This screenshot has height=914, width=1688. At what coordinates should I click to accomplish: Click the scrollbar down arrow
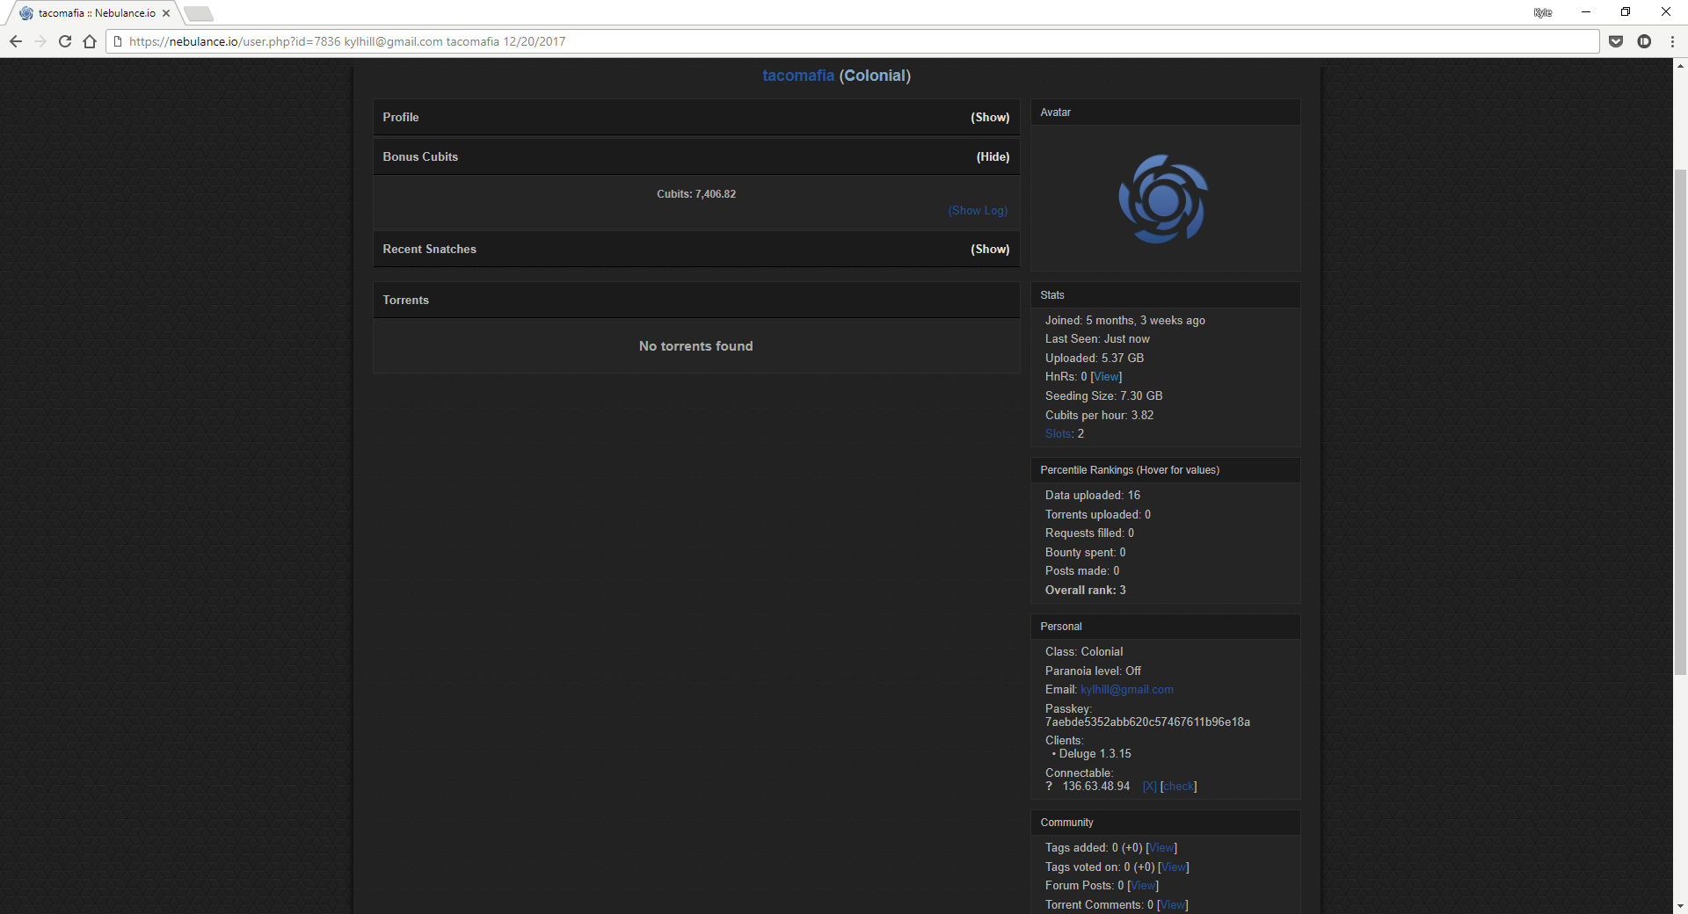pyautogui.click(x=1680, y=906)
